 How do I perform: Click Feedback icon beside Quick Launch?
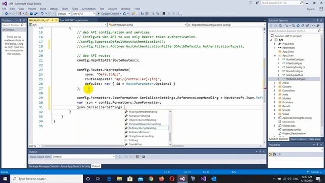pos(257,3)
